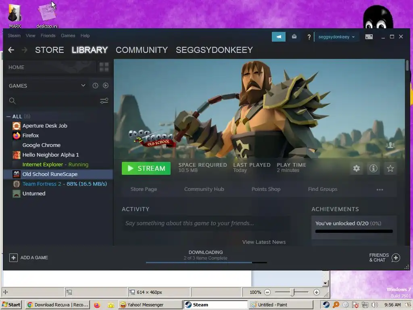Viewport: 413px width, 310px height.
Task: Select Old School RuneScape in the list
Action: click(58, 174)
